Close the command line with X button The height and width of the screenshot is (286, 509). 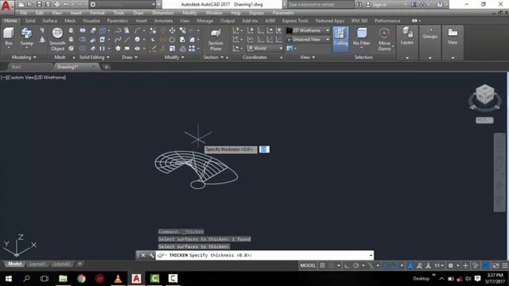point(143,255)
